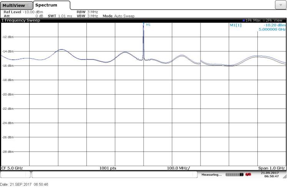Click the 21.09.2017 date and time display

[x=270, y=175]
